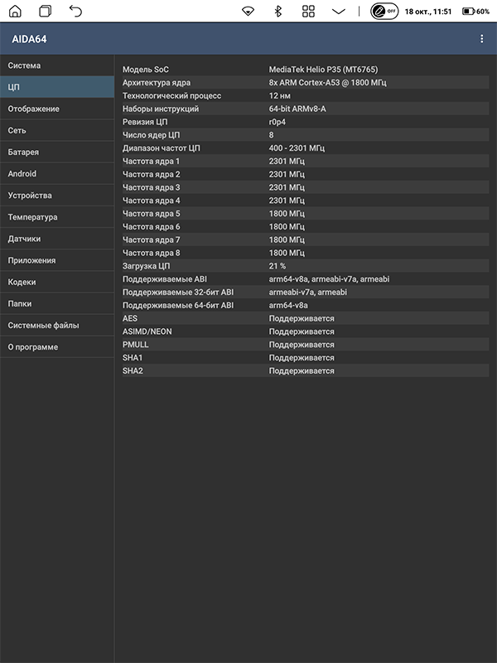This screenshot has width=497, height=663.
Task: Open Системные файлы entry
Action: (44, 325)
